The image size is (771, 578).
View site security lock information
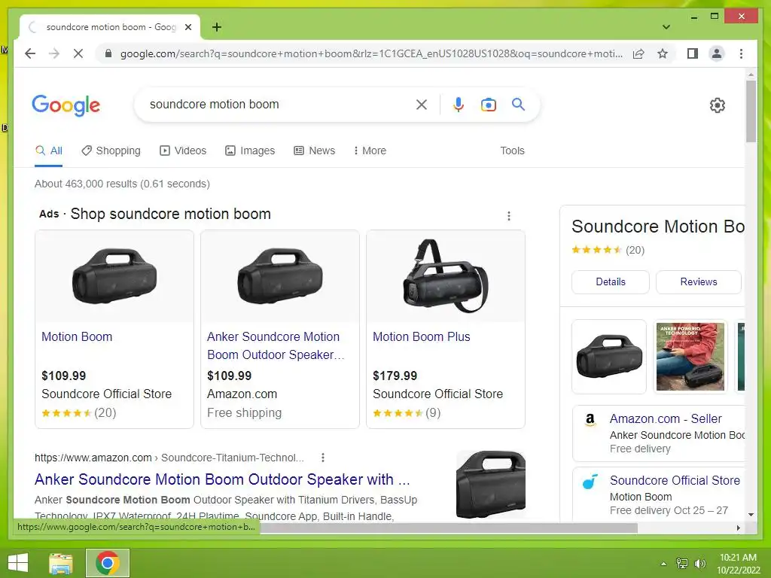(108, 53)
